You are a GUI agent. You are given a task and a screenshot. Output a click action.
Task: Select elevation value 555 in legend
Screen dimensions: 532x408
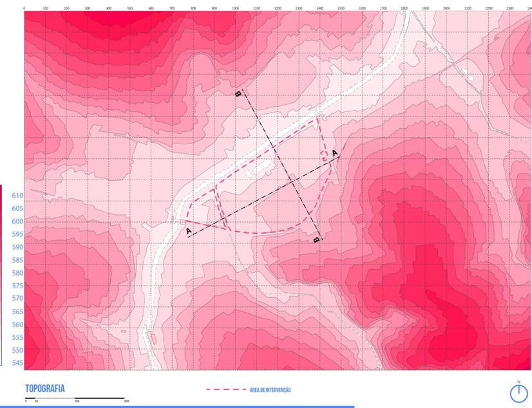click(x=17, y=337)
